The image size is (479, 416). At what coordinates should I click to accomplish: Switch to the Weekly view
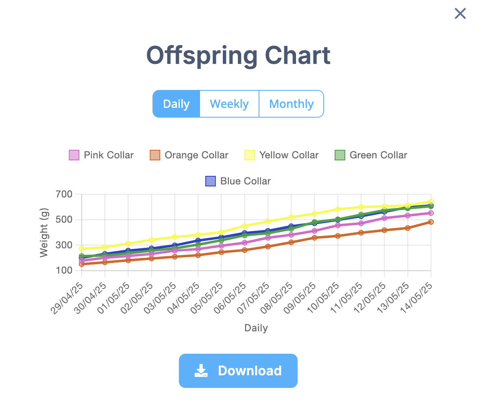click(x=229, y=104)
